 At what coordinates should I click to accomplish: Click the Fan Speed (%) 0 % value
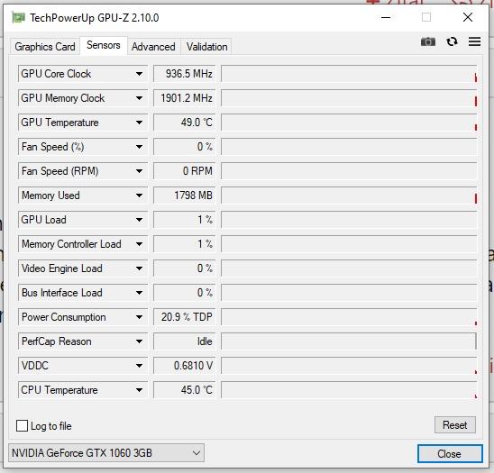click(184, 147)
